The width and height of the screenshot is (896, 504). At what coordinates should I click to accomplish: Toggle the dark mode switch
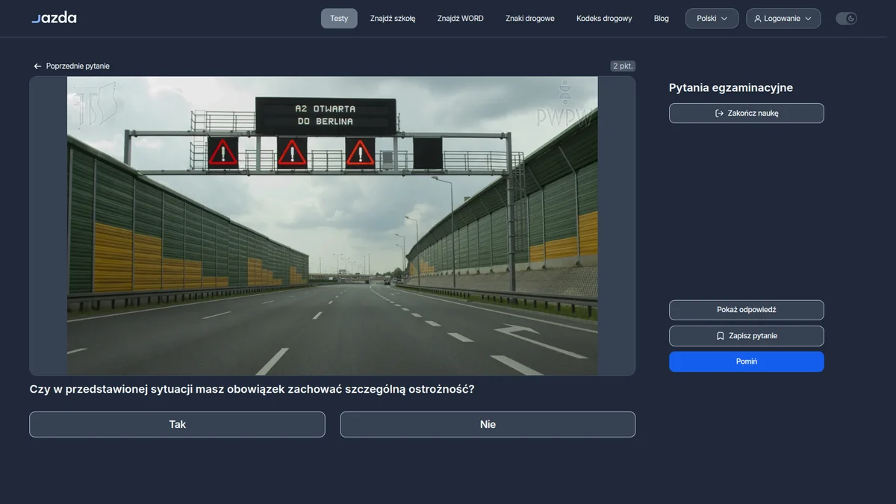846,19
